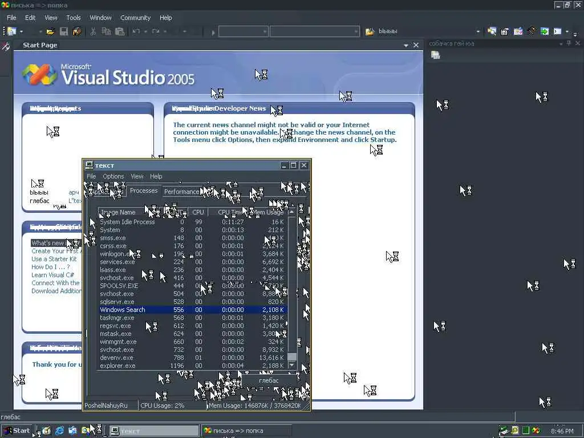The image size is (584, 438).
Task: Click the 8:46 PM taskbar clock
Action: [562, 431]
